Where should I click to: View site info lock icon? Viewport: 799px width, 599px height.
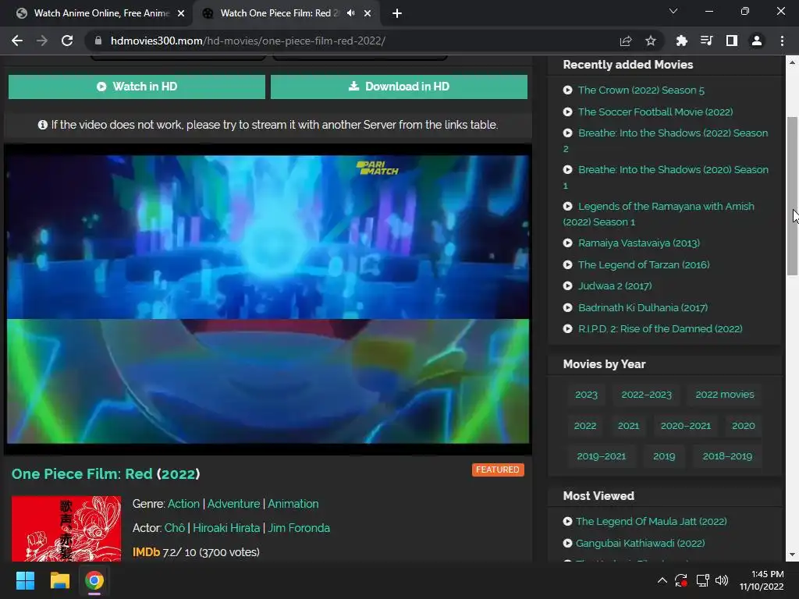coord(98,41)
